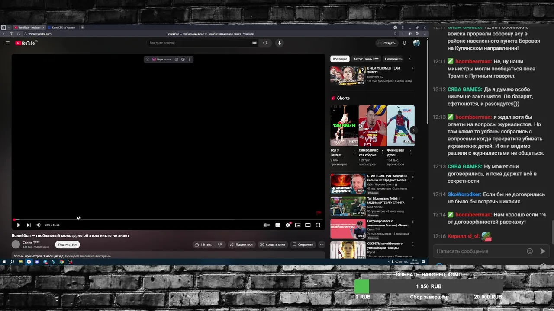Open the player settings gear
This screenshot has width=554, height=311.
[x=288, y=225]
